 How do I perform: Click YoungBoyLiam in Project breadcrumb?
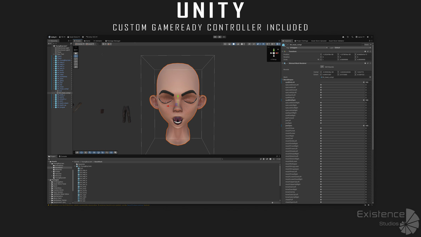click(x=87, y=162)
